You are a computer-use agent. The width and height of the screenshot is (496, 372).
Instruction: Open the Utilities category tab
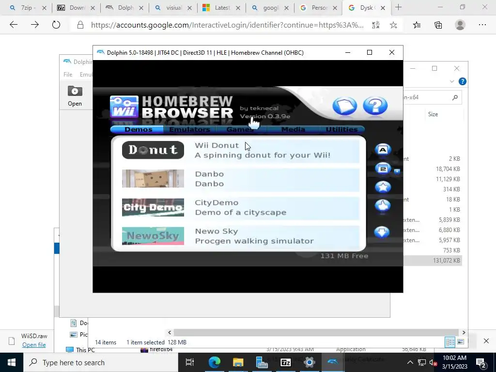pyautogui.click(x=341, y=129)
